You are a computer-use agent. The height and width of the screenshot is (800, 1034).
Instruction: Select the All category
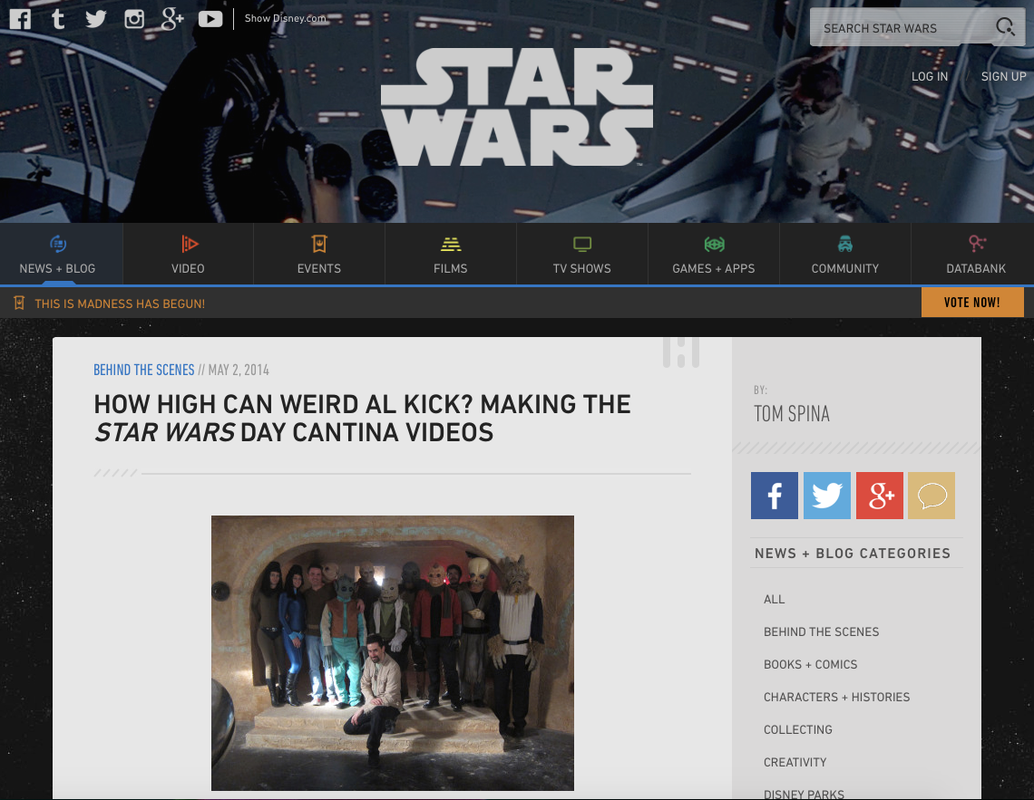pos(775,599)
